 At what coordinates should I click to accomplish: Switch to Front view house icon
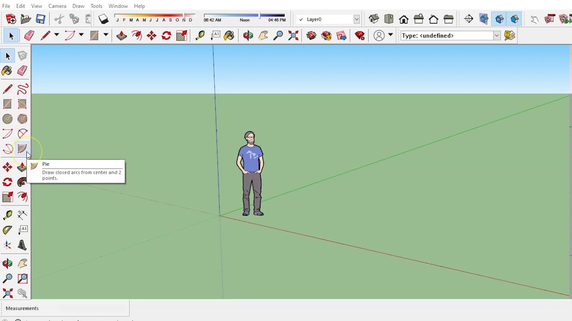coord(404,19)
